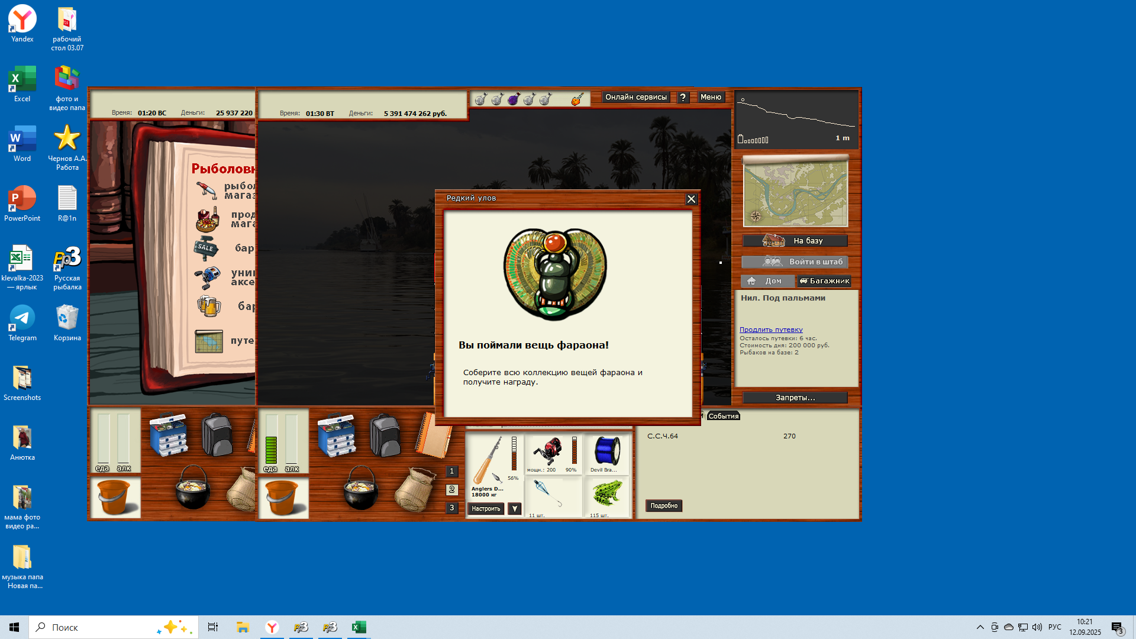Open the orange notebook icon
The image size is (1136, 639).
pos(434,437)
